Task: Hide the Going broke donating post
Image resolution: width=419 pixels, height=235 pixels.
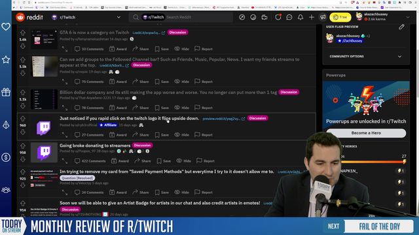Action: point(183,161)
